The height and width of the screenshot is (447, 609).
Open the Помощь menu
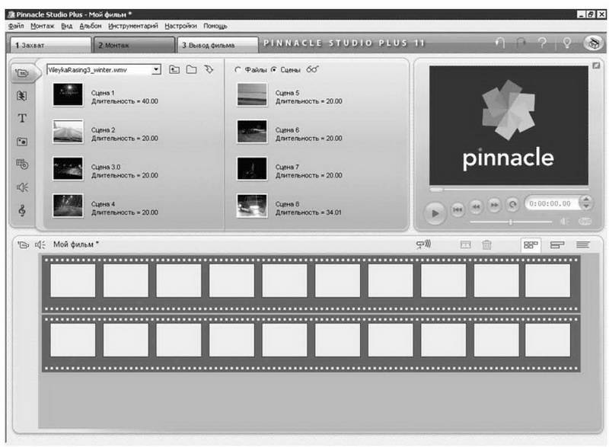point(215,26)
